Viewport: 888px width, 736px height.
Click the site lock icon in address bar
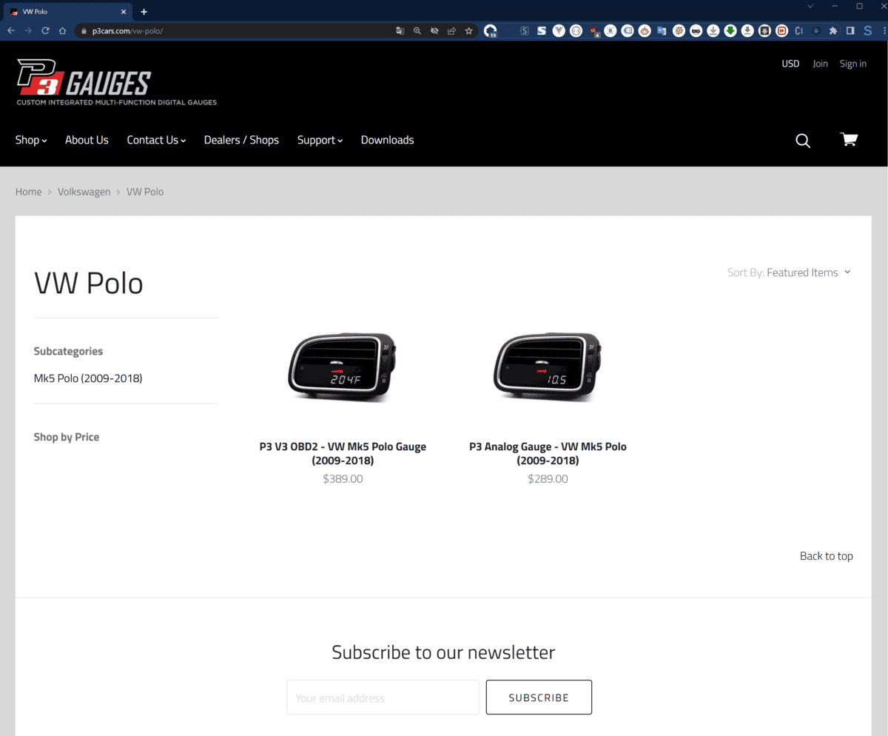(x=84, y=31)
